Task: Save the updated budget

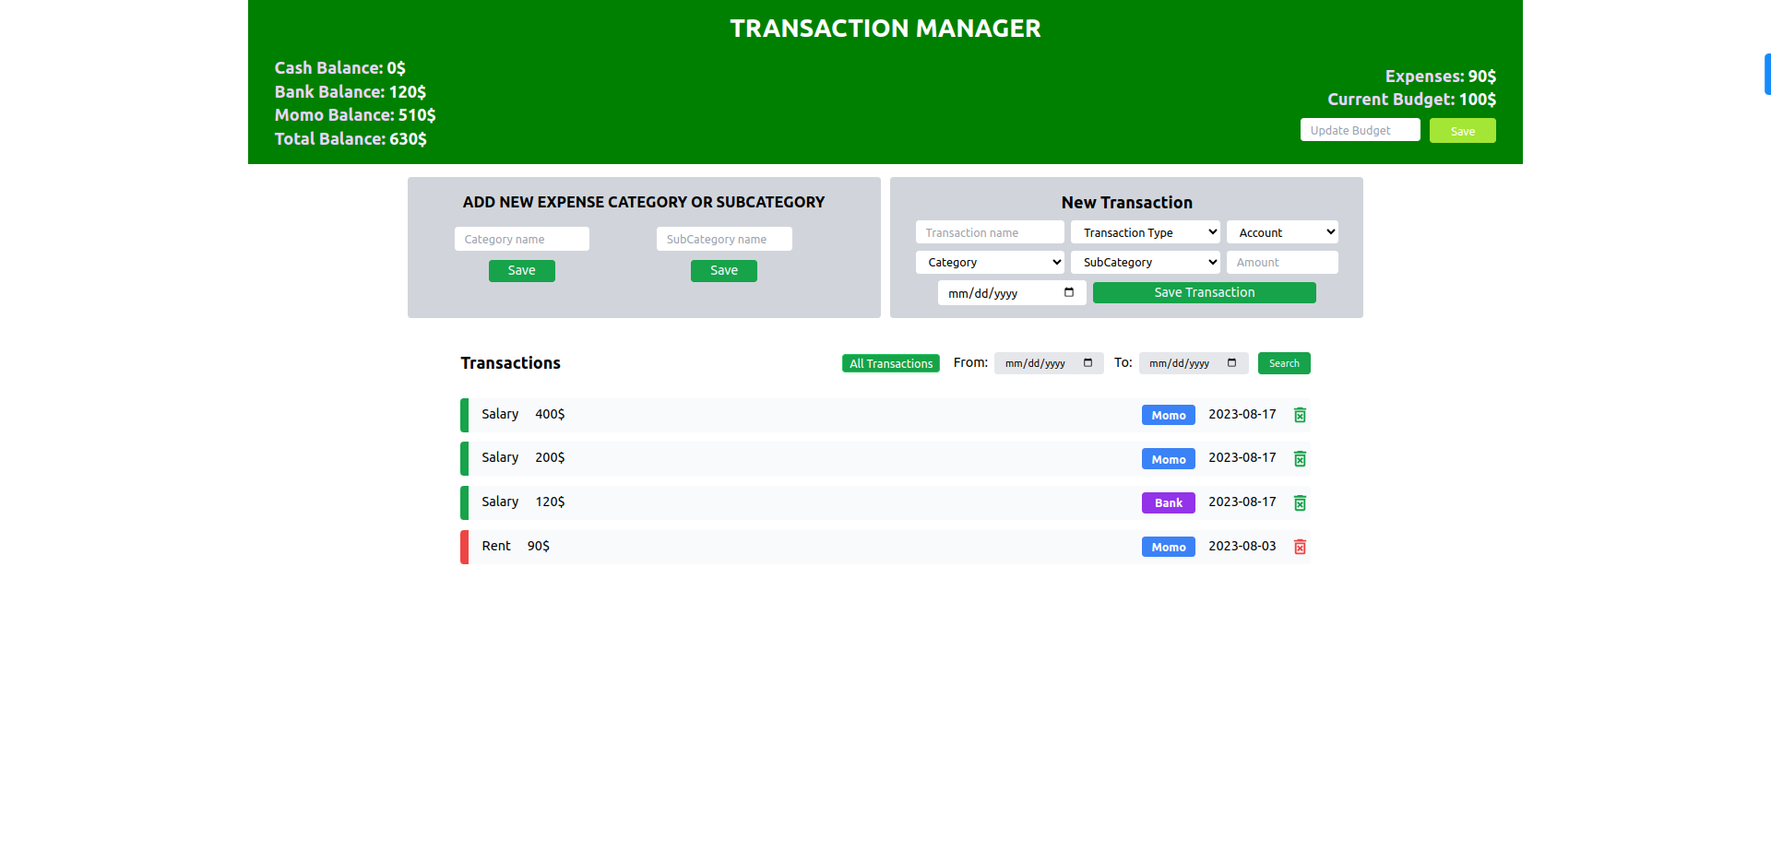Action: [1463, 131]
